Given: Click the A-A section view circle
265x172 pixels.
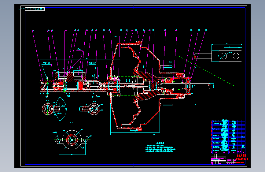Looking at the screenshot, I should [x=48, y=109].
